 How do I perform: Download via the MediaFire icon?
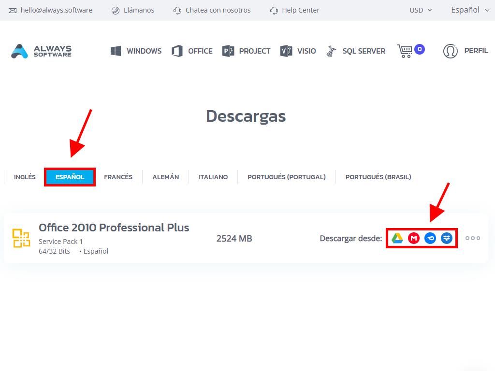point(430,238)
